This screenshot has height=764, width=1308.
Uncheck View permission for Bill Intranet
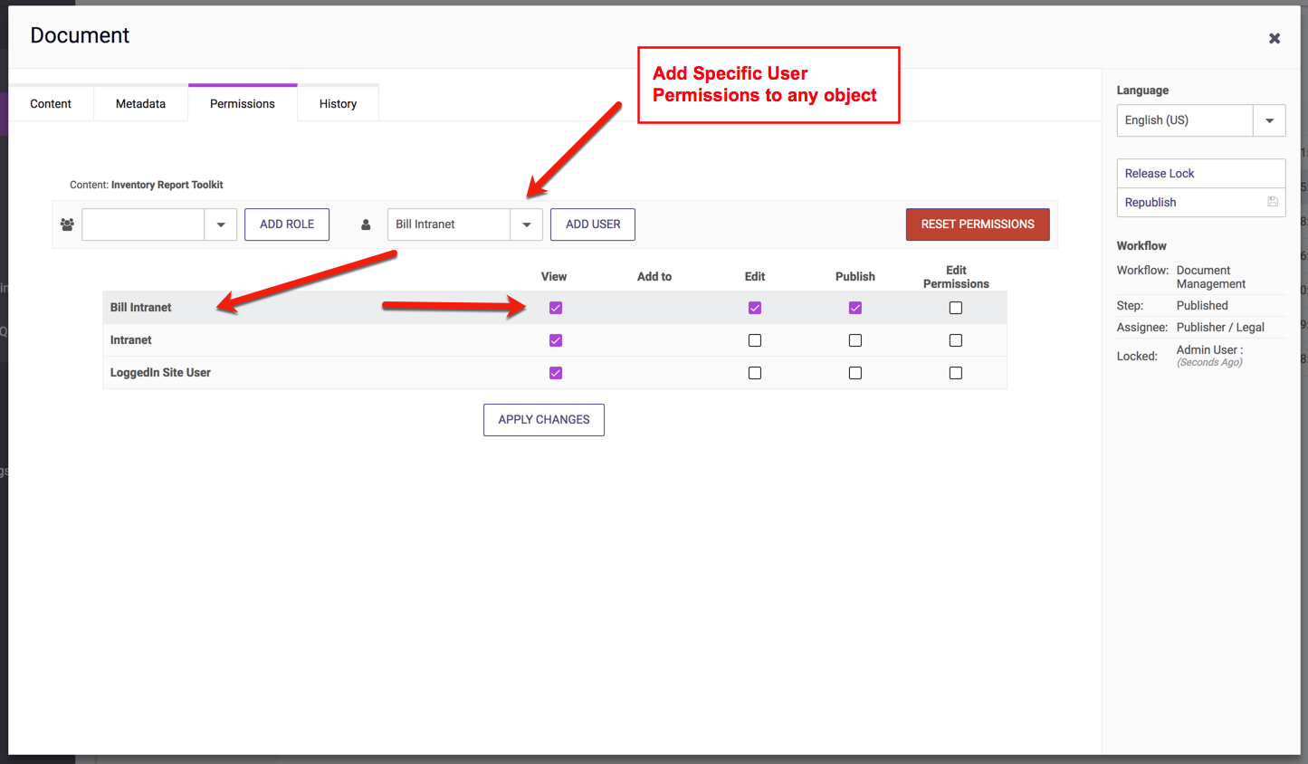(556, 308)
